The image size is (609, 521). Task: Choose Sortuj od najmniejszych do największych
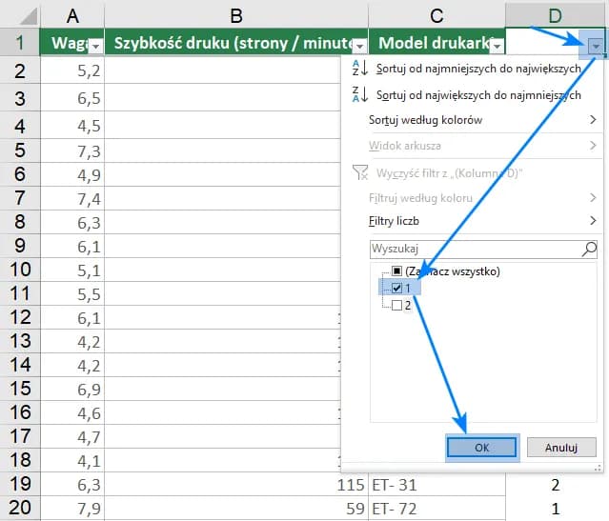tap(478, 70)
